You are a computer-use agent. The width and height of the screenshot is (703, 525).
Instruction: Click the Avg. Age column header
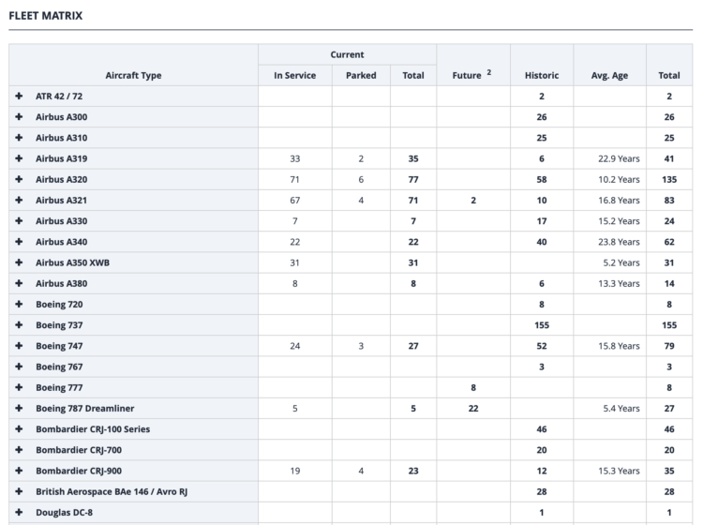(x=609, y=75)
